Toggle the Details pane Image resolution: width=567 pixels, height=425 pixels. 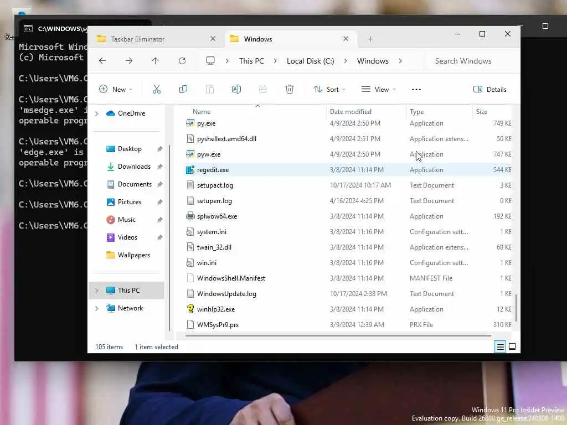[x=490, y=89]
